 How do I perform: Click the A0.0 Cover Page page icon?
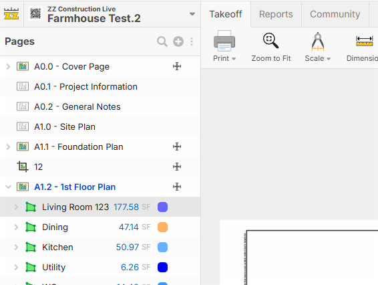[23, 66]
